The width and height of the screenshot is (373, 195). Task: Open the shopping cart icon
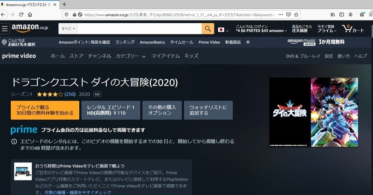353,29
